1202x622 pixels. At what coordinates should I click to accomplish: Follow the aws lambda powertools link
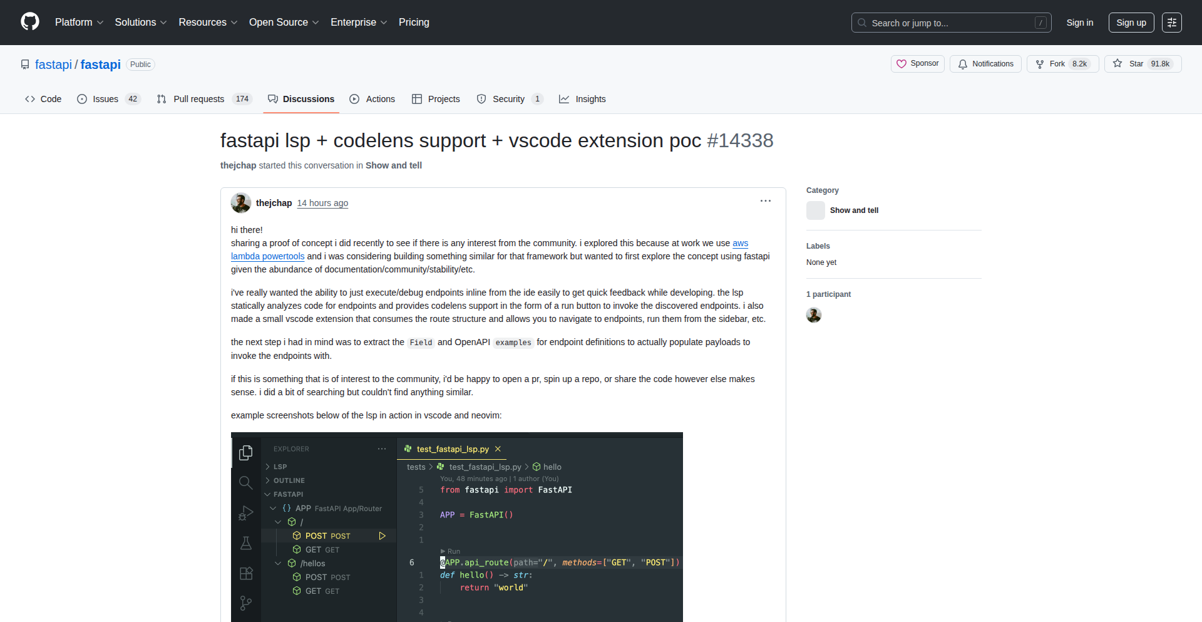(x=268, y=256)
